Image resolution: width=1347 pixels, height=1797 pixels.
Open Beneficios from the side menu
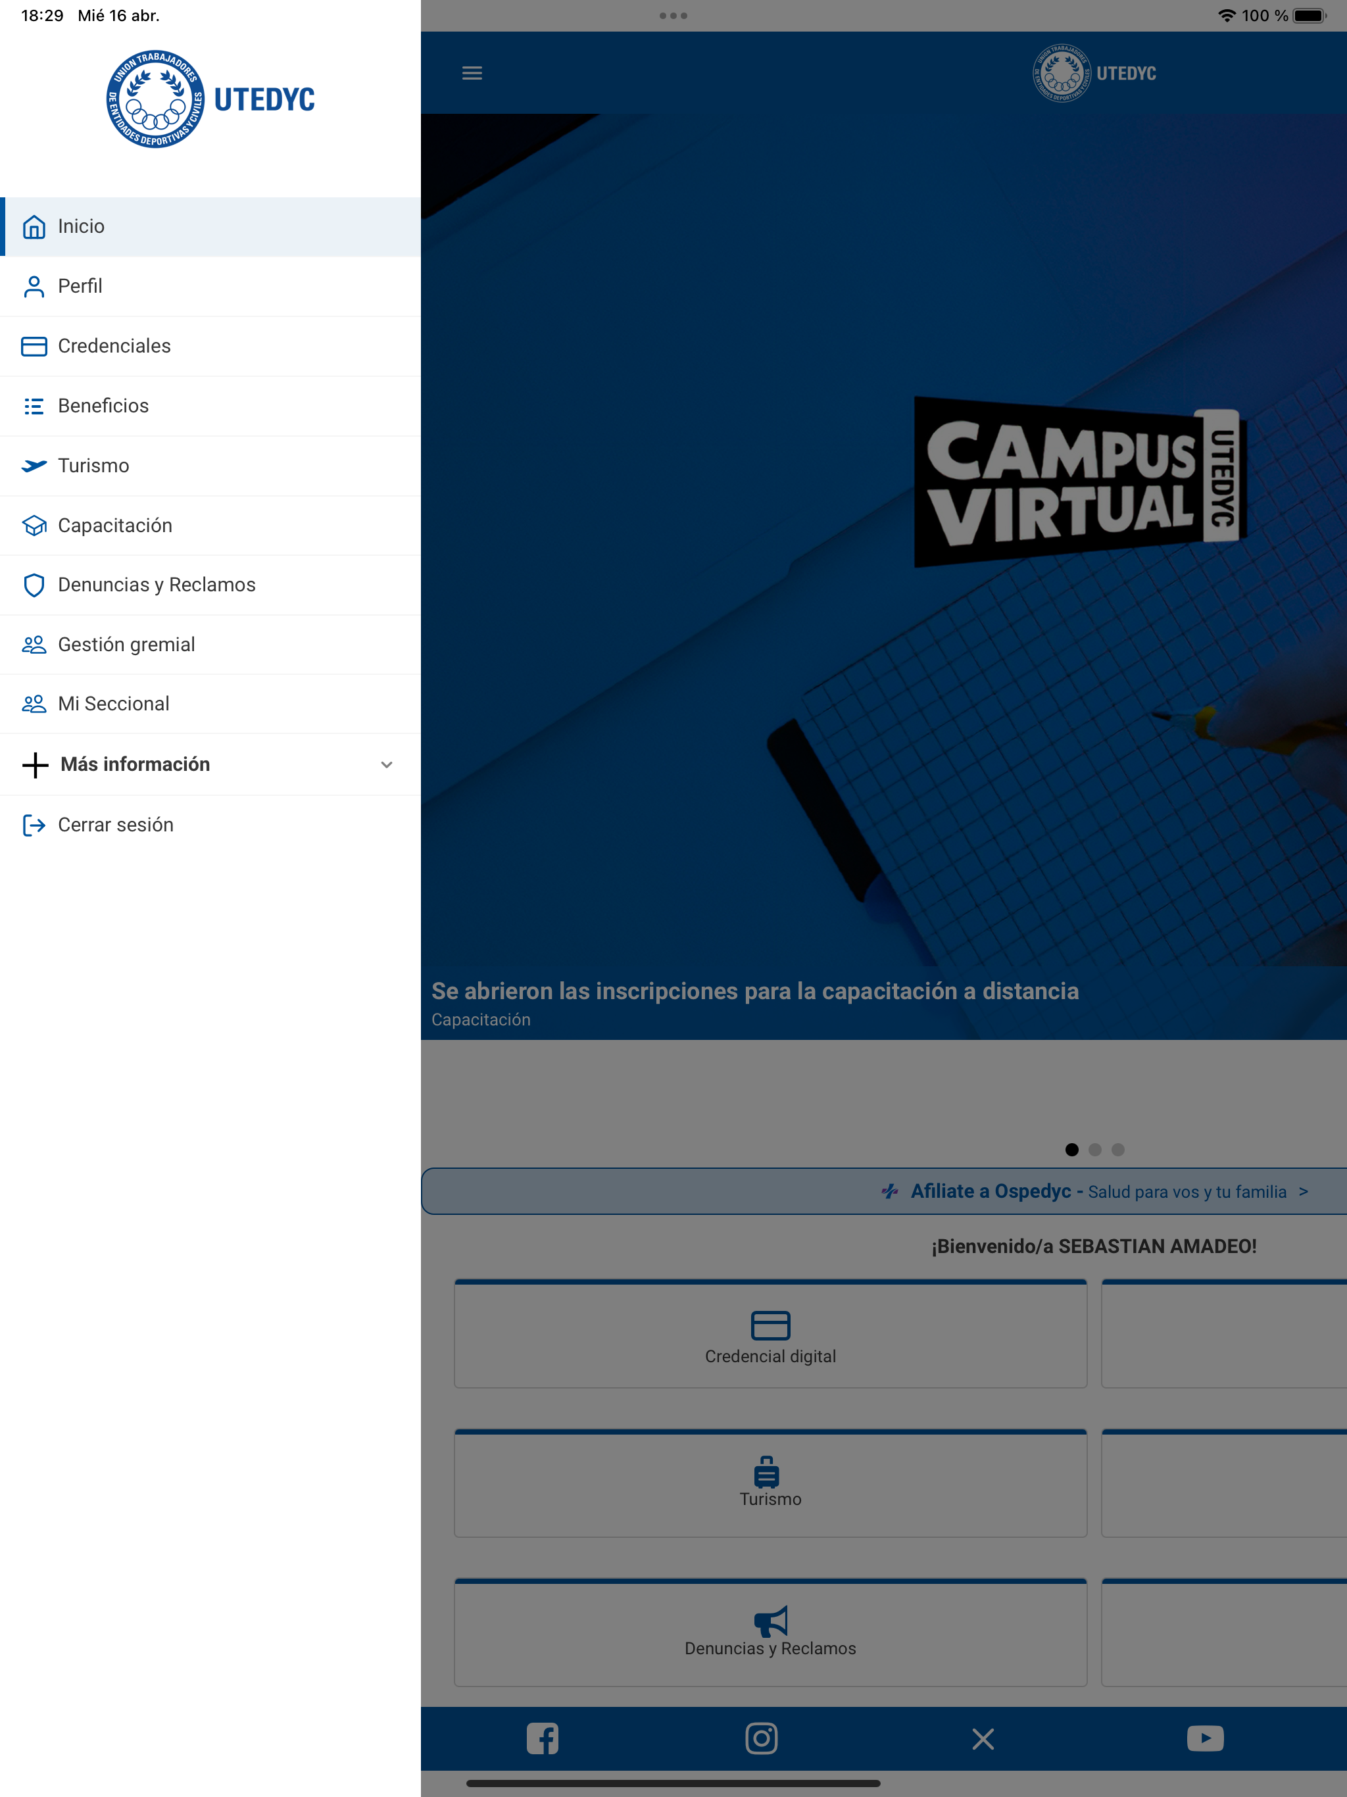(x=210, y=406)
